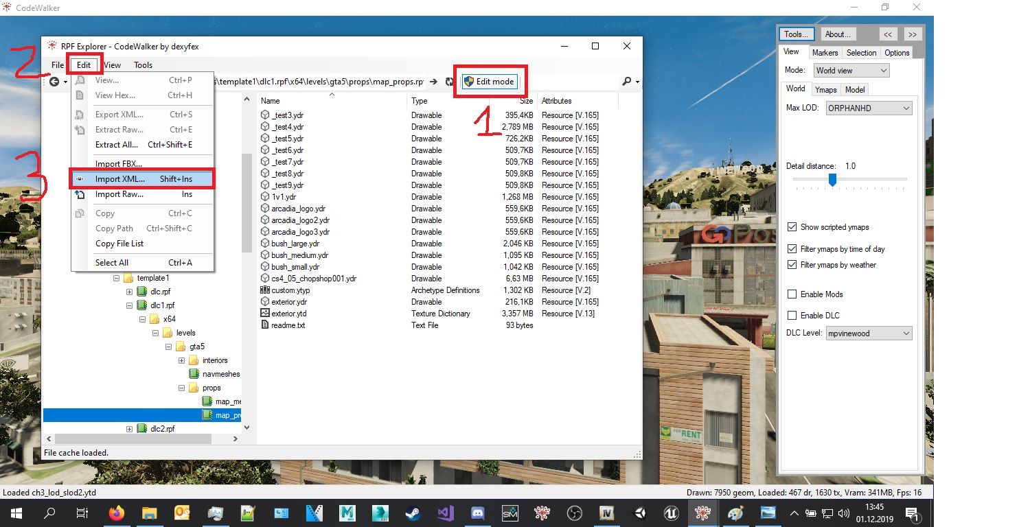Open the View menu in RPF Explorer
1030x527 pixels.
(112, 65)
